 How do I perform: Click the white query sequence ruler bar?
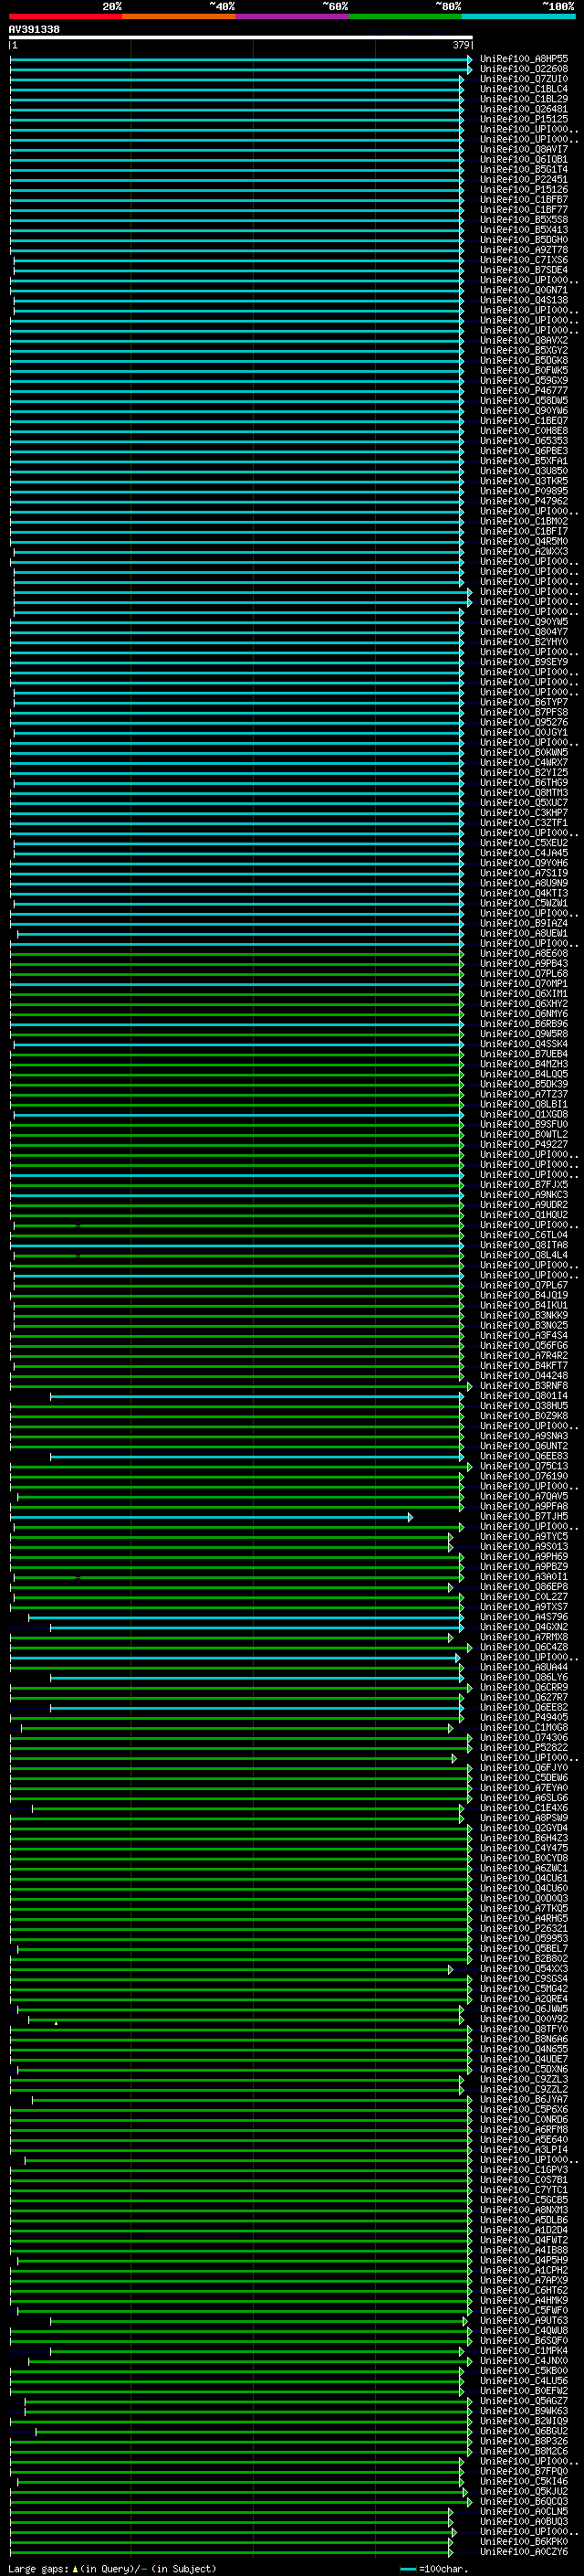(x=241, y=37)
